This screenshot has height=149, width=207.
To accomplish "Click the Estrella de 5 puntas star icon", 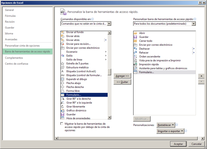I will 62,64.
